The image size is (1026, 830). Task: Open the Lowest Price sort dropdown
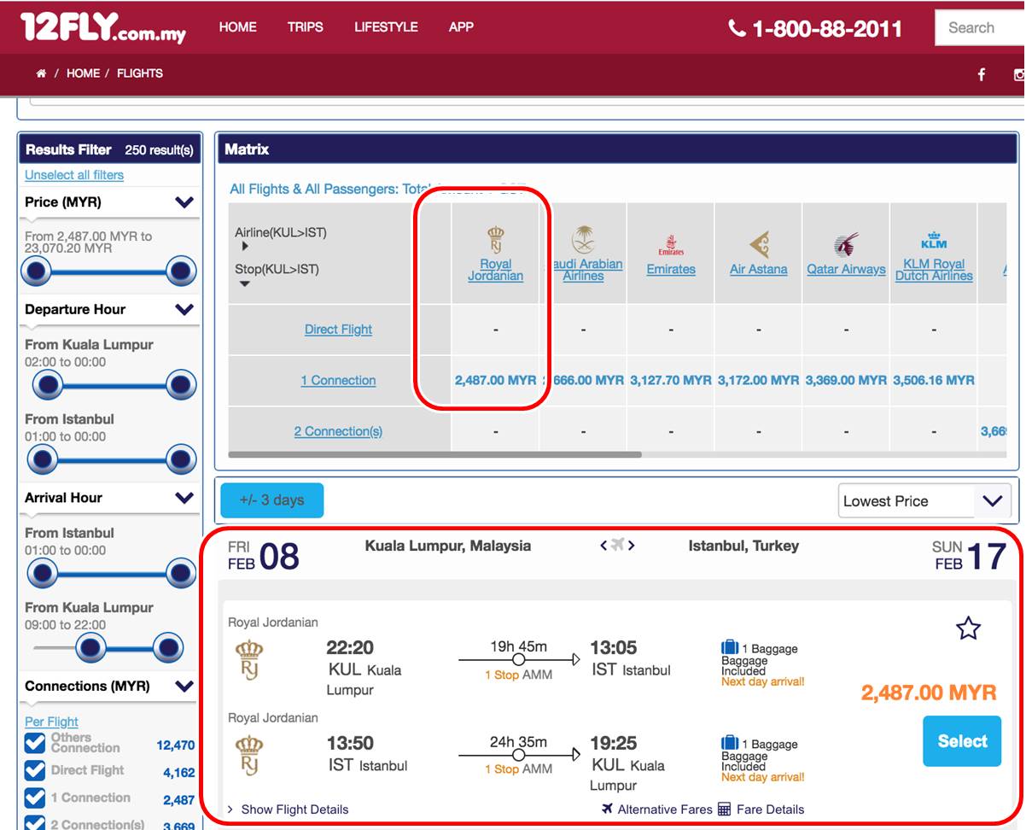tap(924, 501)
